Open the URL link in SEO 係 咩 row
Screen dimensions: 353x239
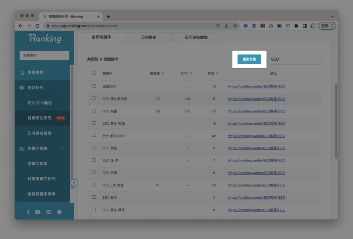pos(256,160)
